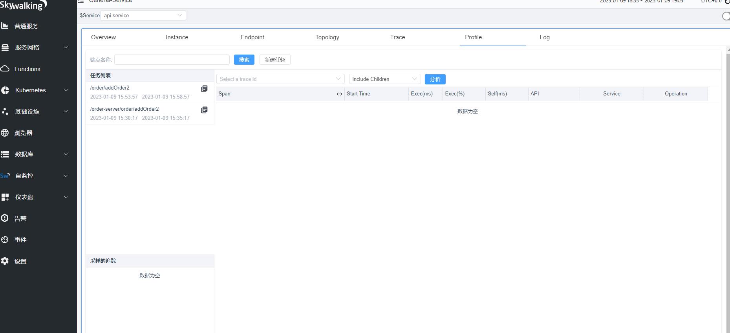Select the /order-server/order/addOrder2 task name
Screen dimensions: 730x333
124,109
